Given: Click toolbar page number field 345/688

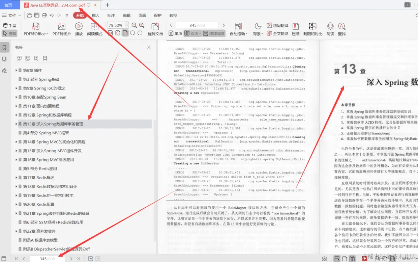Looking at the screenshot, I should [x=197, y=25].
